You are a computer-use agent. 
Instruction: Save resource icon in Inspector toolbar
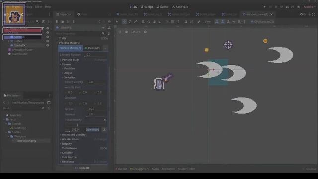pyautogui.click(x=68, y=21)
